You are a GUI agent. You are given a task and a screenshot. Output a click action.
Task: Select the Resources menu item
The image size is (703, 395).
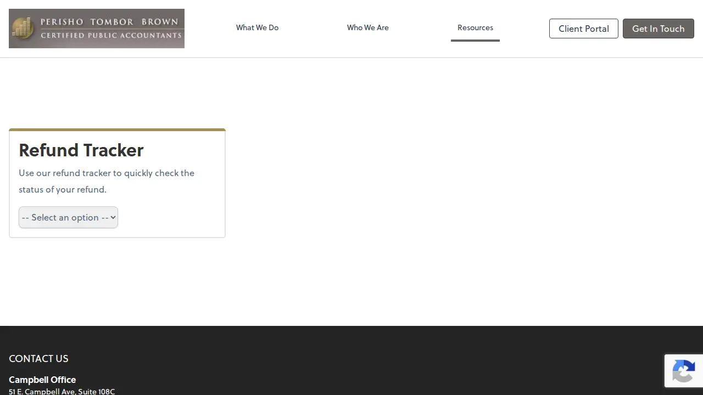pos(475,27)
